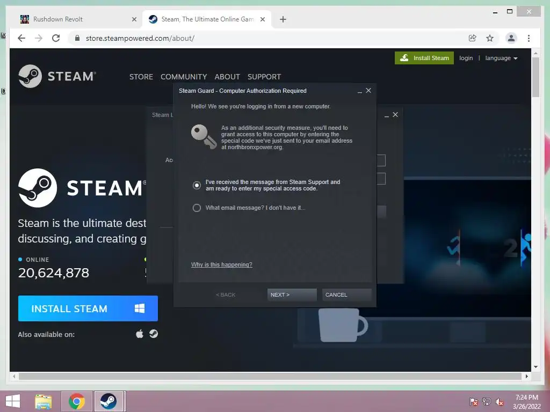Select "I've received the message" radio option

(197, 185)
